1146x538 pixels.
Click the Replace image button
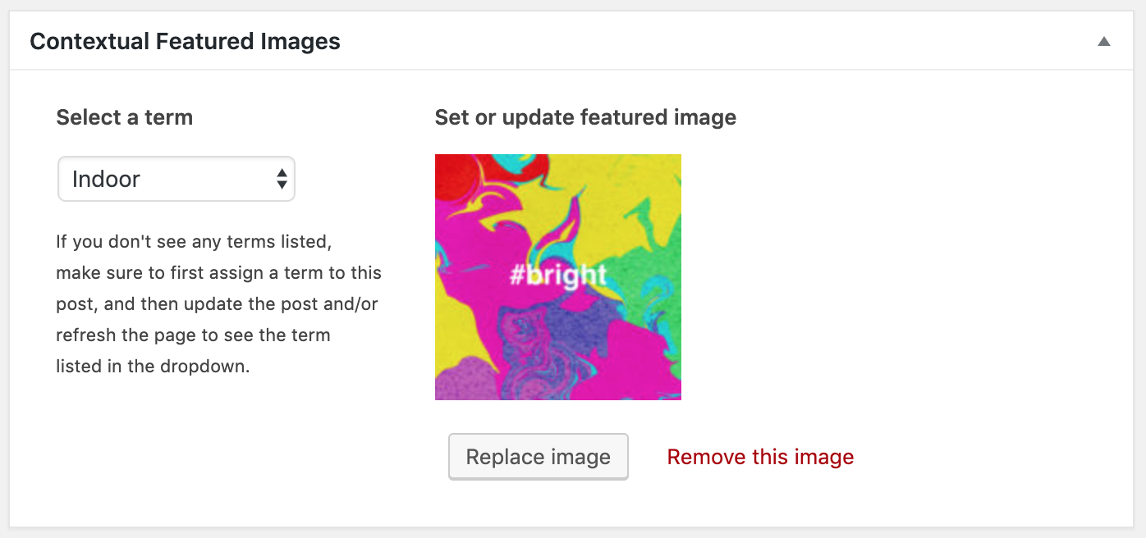point(539,457)
